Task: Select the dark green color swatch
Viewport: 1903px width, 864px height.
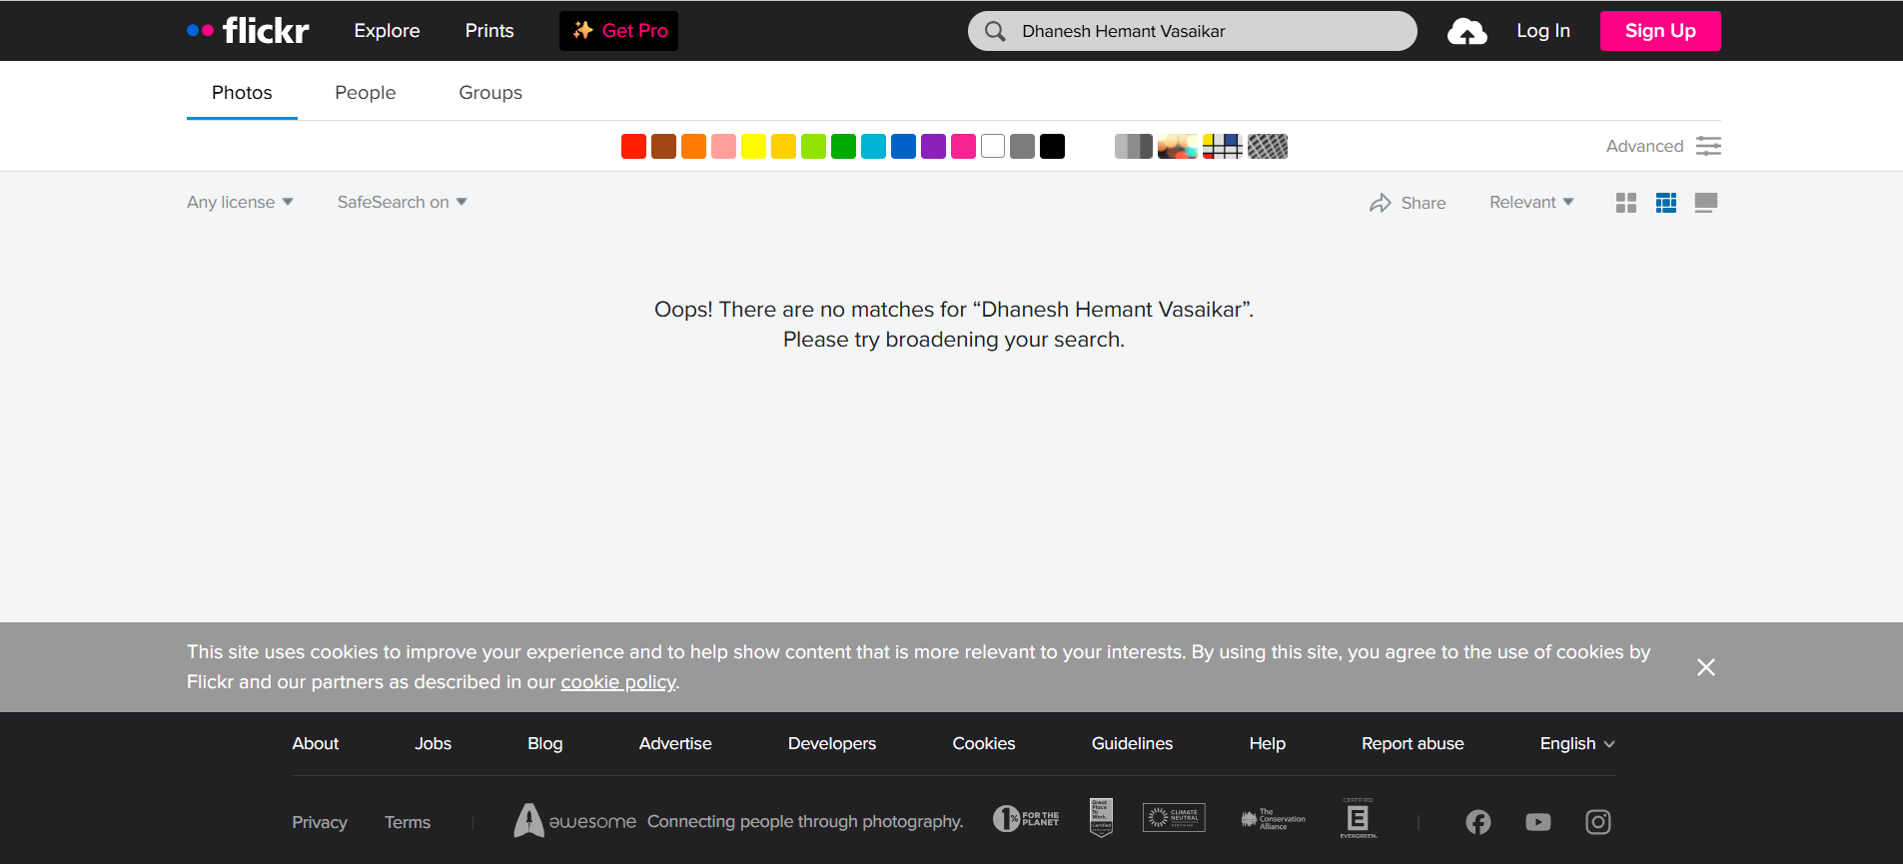Action: (x=843, y=147)
